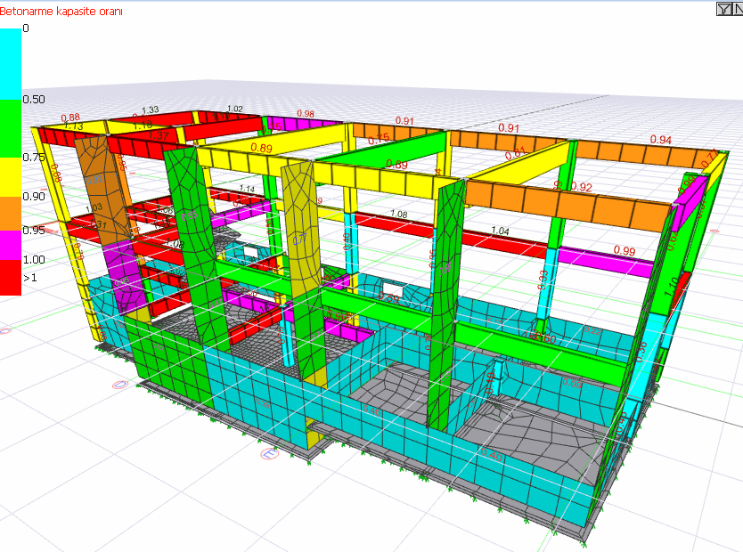The height and width of the screenshot is (552, 743).
Task: Select the red beam labeled 1.04
Action: tap(499, 240)
